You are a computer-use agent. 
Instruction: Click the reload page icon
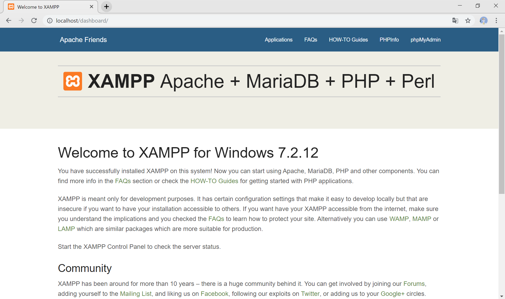(34, 20)
